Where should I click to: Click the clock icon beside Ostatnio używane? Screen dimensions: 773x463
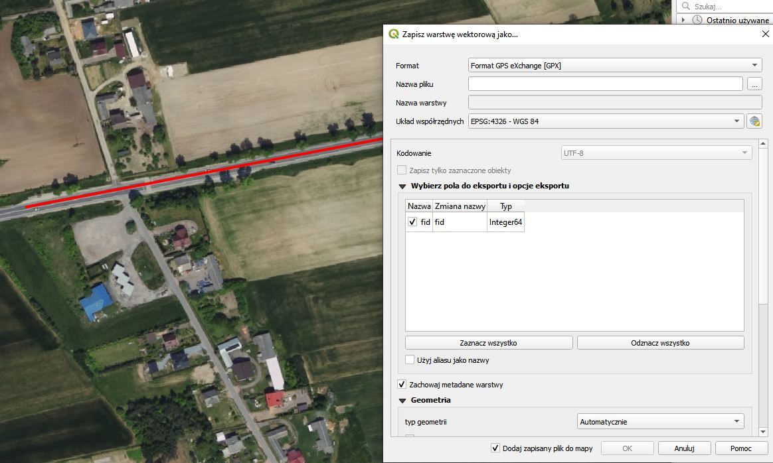tap(697, 20)
